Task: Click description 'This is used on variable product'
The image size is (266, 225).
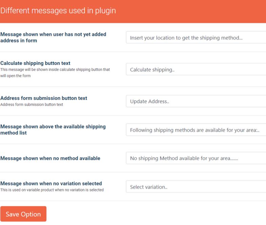Action: pyautogui.click(x=52, y=190)
